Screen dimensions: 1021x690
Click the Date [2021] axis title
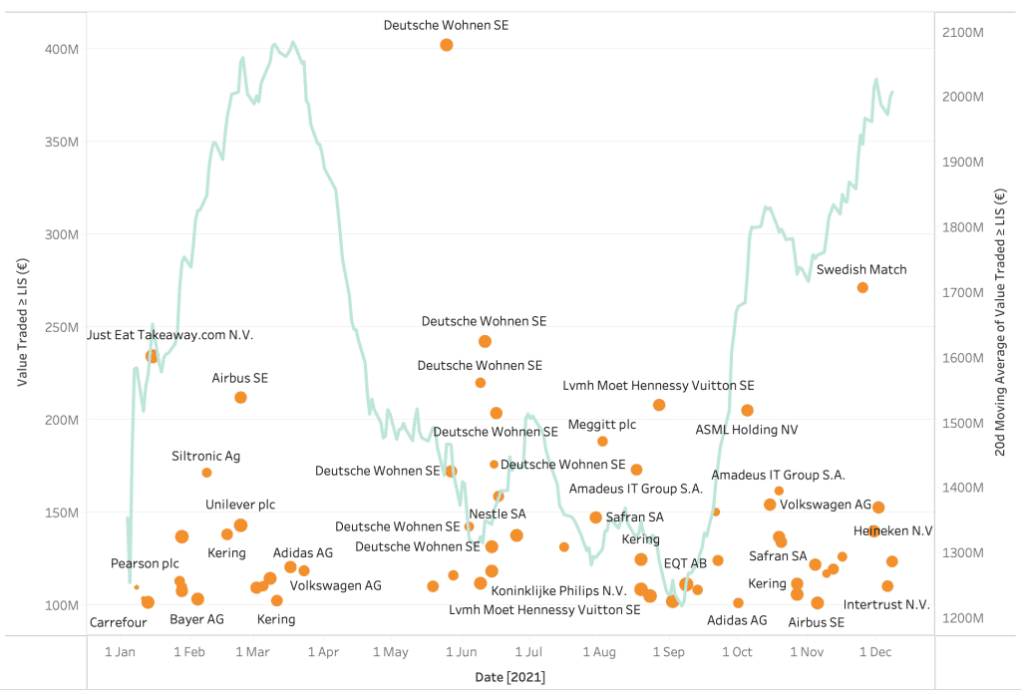(x=510, y=677)
